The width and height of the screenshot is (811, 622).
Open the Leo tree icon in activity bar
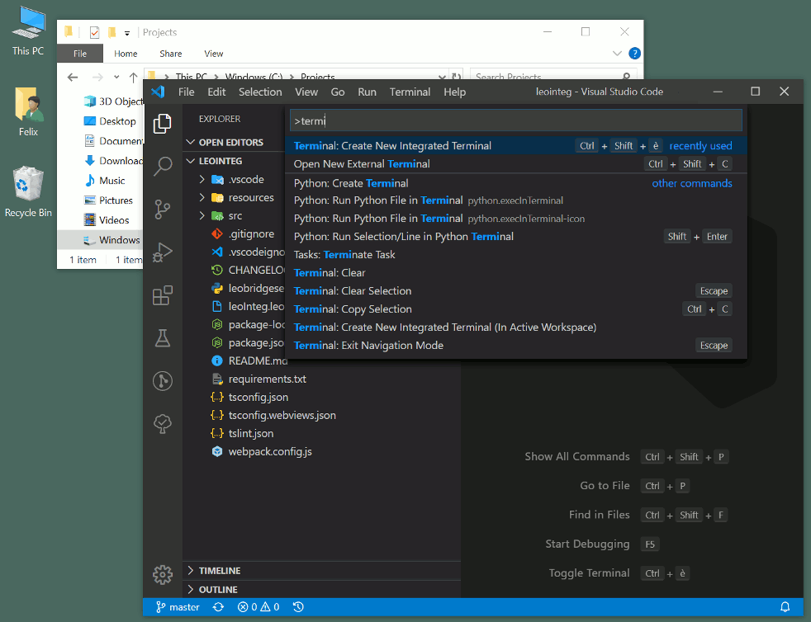163,424
